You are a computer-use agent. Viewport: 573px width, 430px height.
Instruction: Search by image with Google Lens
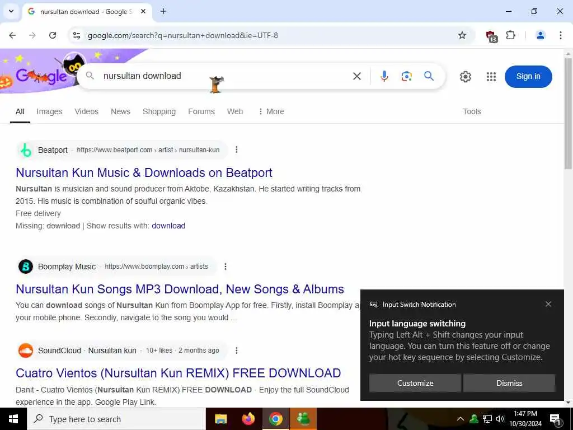(406, 76)
